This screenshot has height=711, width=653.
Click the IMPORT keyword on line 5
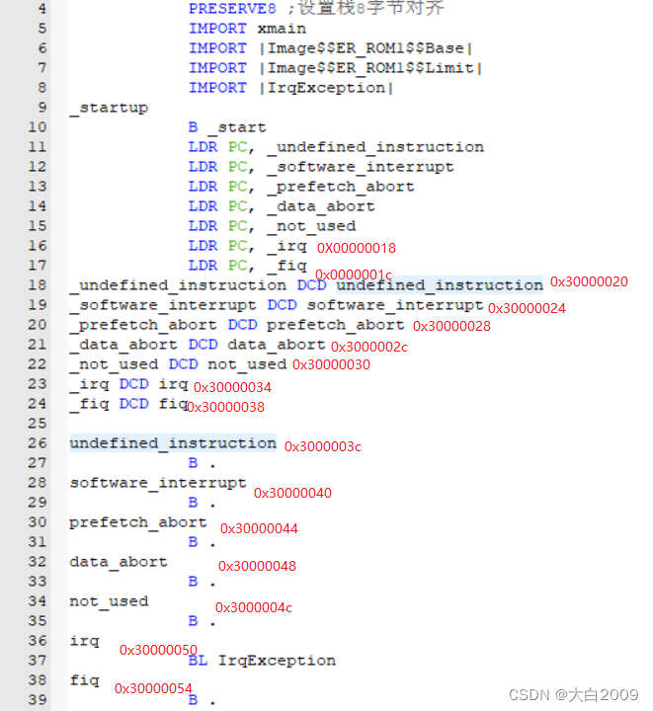click(217, 29)
